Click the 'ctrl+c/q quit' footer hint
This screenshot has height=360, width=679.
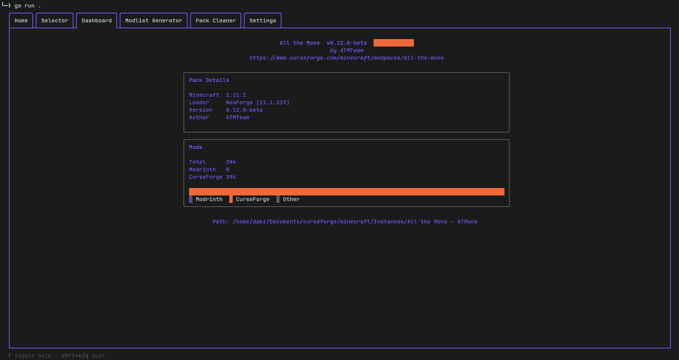pyautogui.click(x=83, y=356)
